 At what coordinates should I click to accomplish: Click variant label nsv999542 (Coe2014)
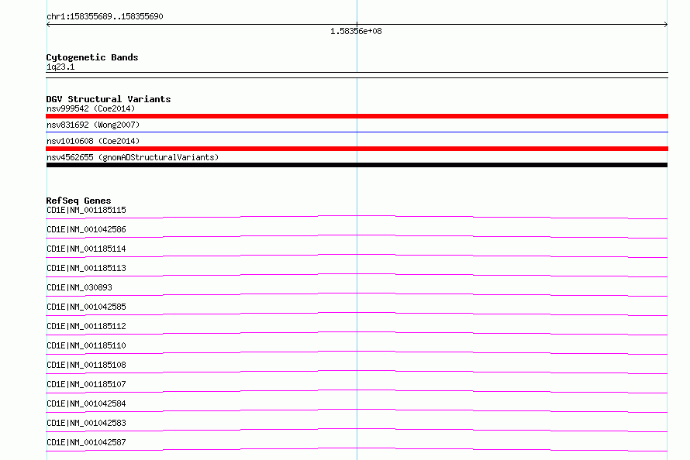click(x=91, y=108)
